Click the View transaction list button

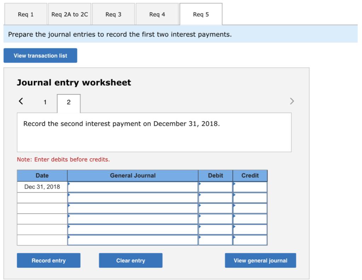(x=40, y=55)
